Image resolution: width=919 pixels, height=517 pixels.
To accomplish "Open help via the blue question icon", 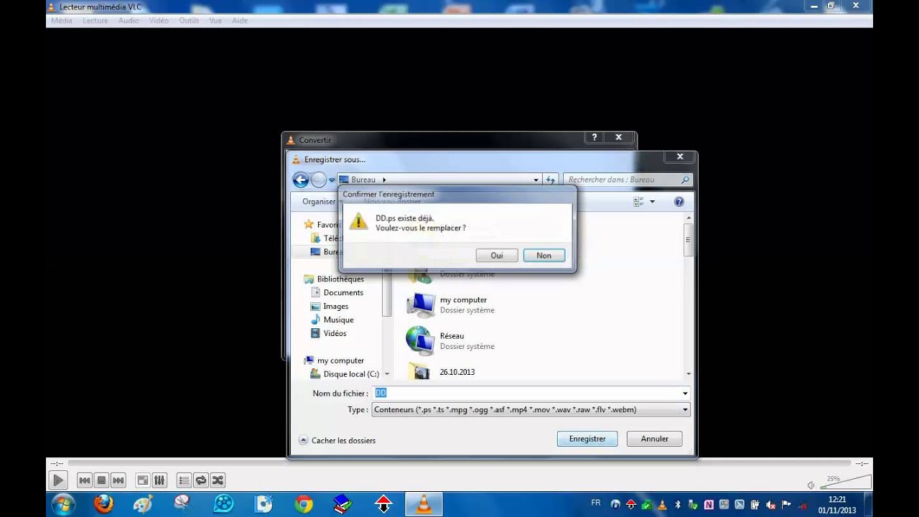I will (x=679, y=202).
